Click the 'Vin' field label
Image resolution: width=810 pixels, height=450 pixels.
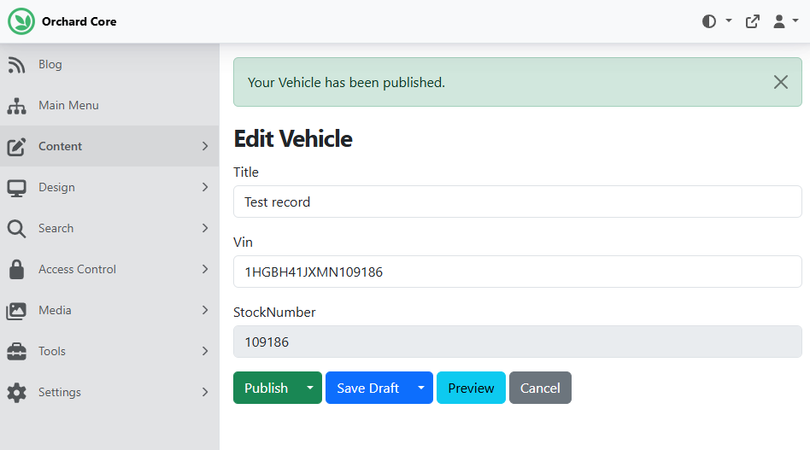[x=243, y=242]
